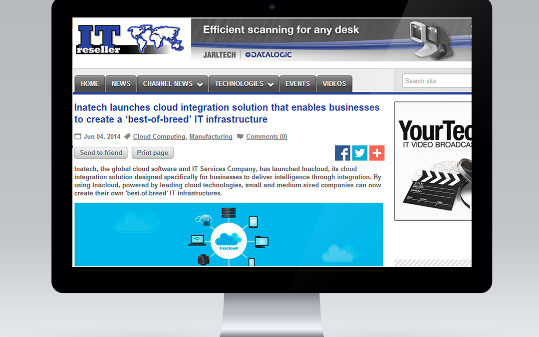539x337 pixels.
Task: Open the Comments (0) link
Action: pos(267,136)
